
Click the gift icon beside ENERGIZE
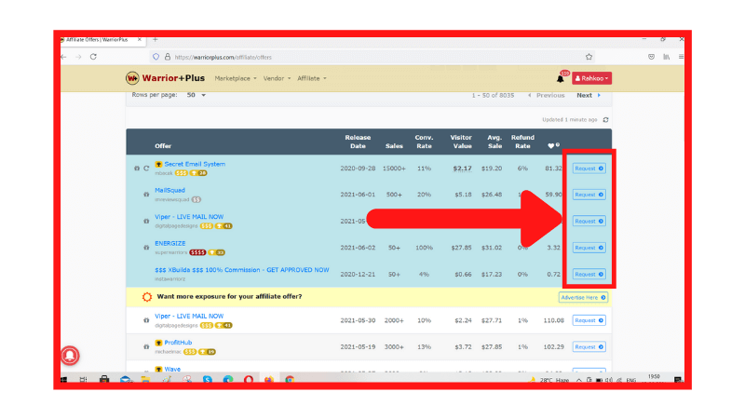pyautogui.click(x=146, y=248)
